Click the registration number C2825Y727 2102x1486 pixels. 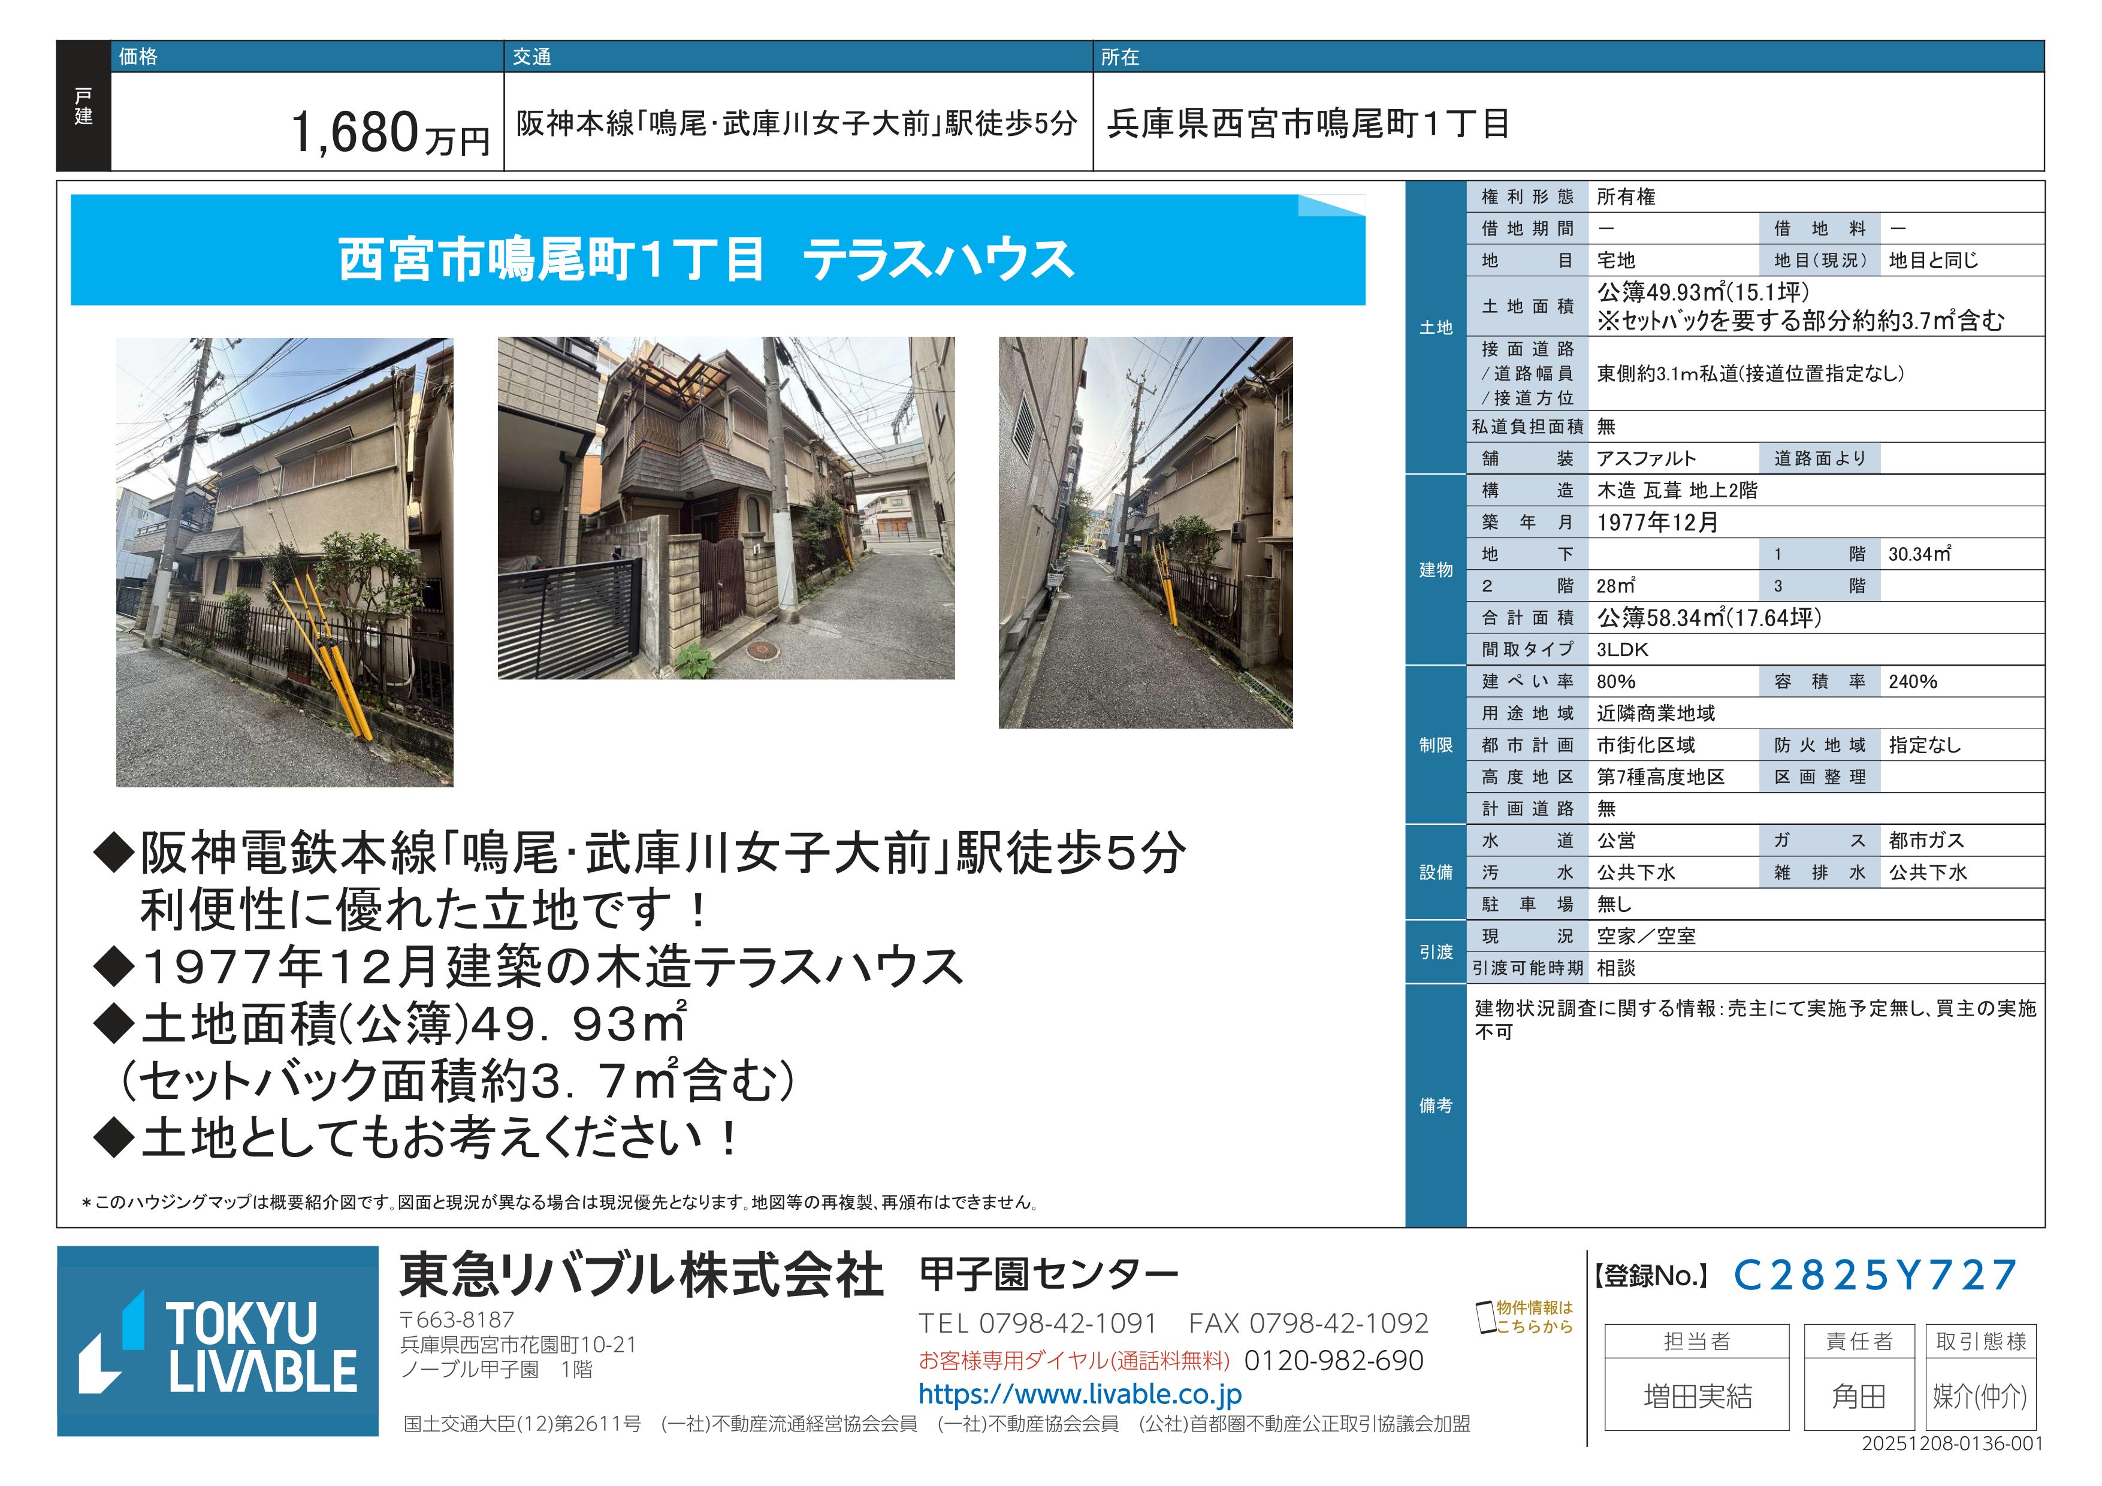tap(1875, 1274)
